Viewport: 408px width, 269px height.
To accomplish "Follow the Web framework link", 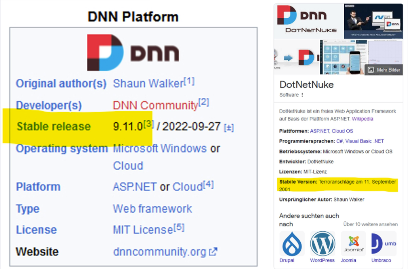I will click(x=152, y=208).
